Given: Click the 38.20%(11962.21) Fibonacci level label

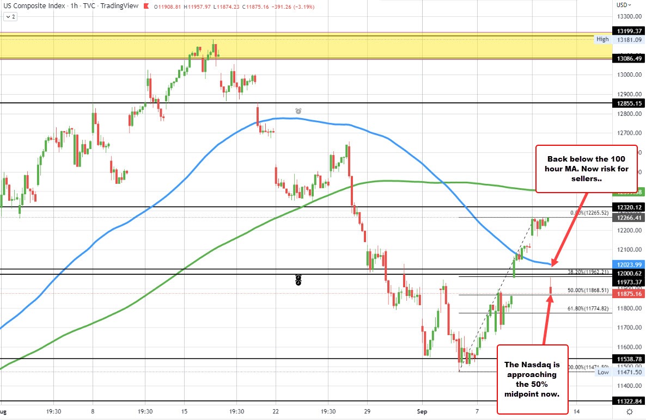Looking at the screenshot, I should point(588,272).
